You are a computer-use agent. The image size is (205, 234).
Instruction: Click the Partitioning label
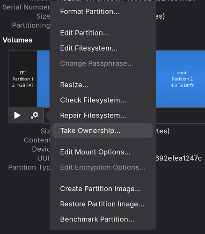pyautogui.click(x=31, y=25)
